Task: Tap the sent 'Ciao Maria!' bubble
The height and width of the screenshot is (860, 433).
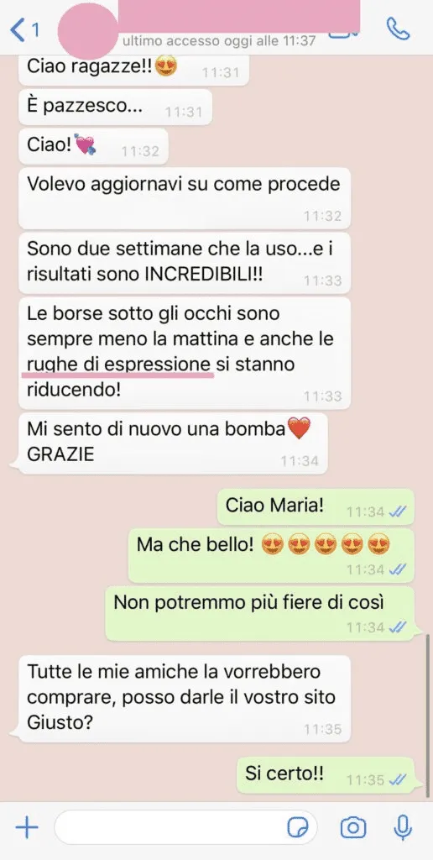Action: pos(316,506)
